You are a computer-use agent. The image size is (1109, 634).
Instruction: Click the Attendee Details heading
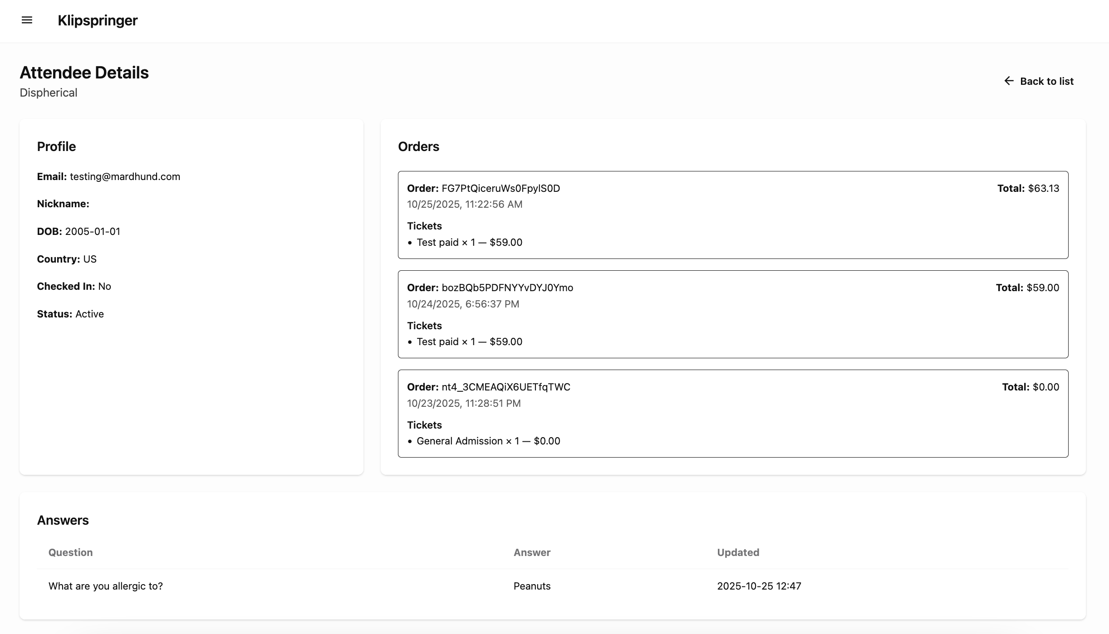click(x=84, y=73)
